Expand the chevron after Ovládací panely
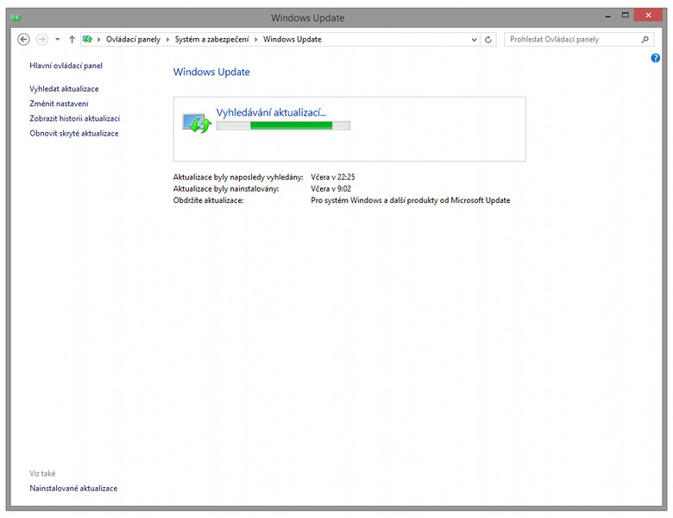Image resolution: width=673 pixels, height=518 pixels. click(168, 40)
